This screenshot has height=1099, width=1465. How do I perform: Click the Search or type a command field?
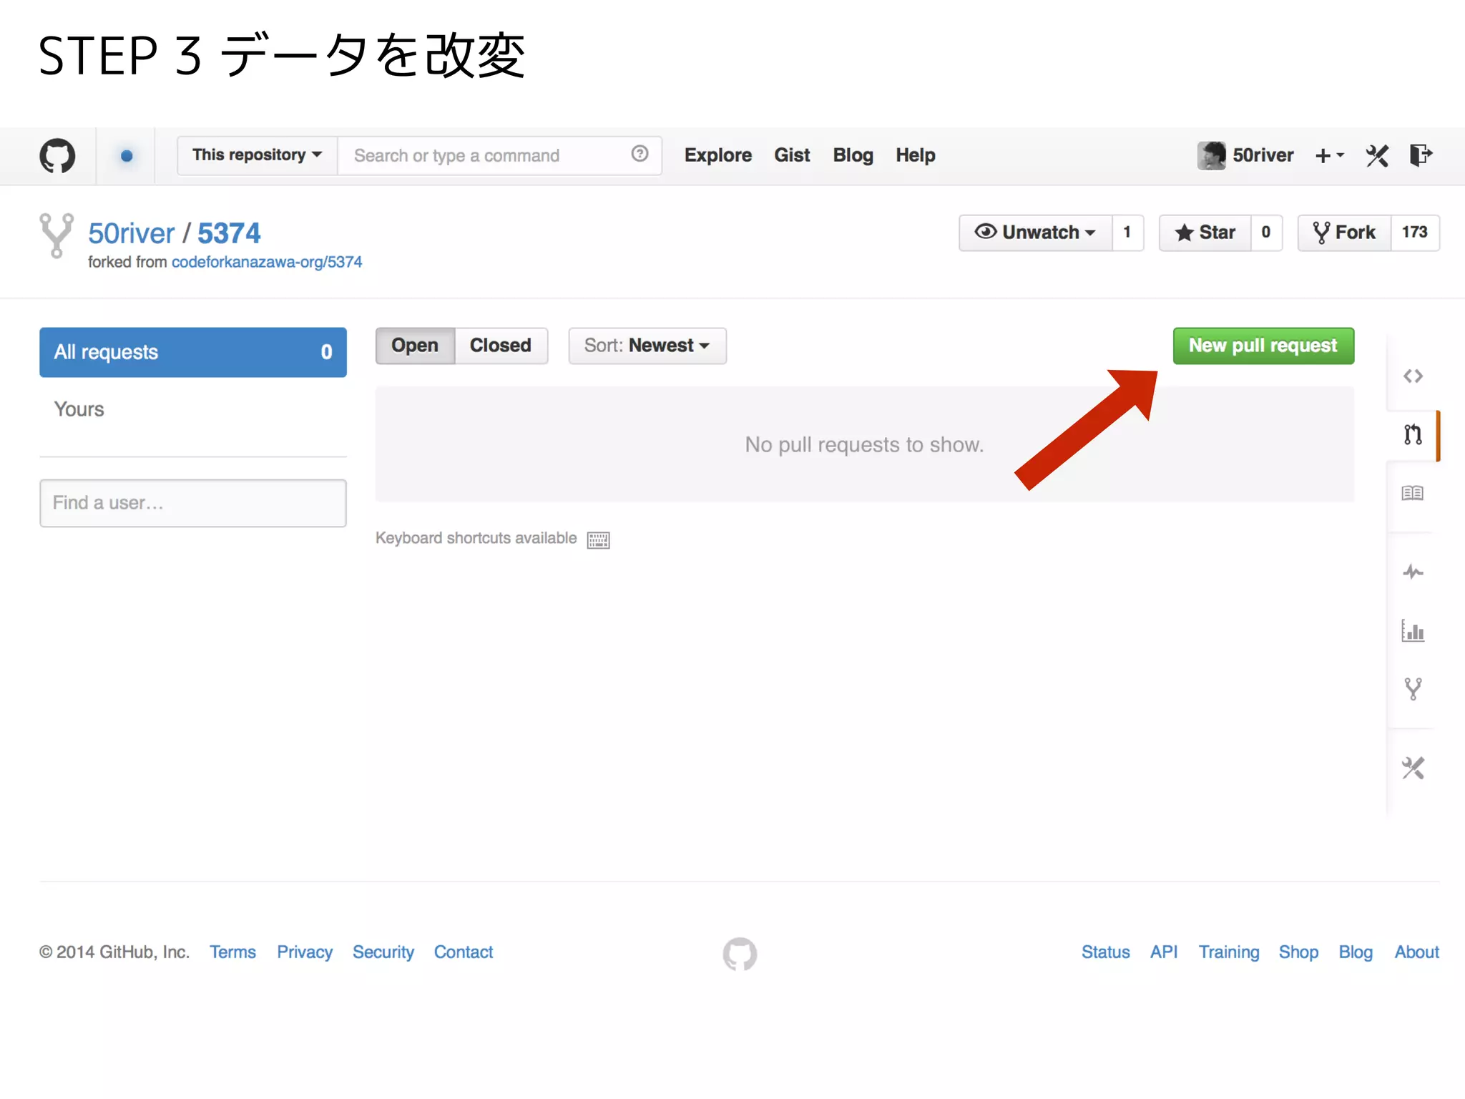coord(499,155)
